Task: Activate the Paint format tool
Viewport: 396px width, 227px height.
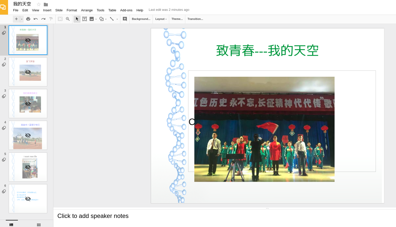Action: coord(51,19)
